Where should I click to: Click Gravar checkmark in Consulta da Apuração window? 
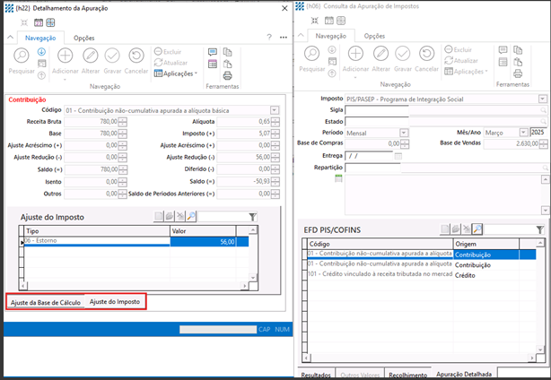tap(403, 54)
